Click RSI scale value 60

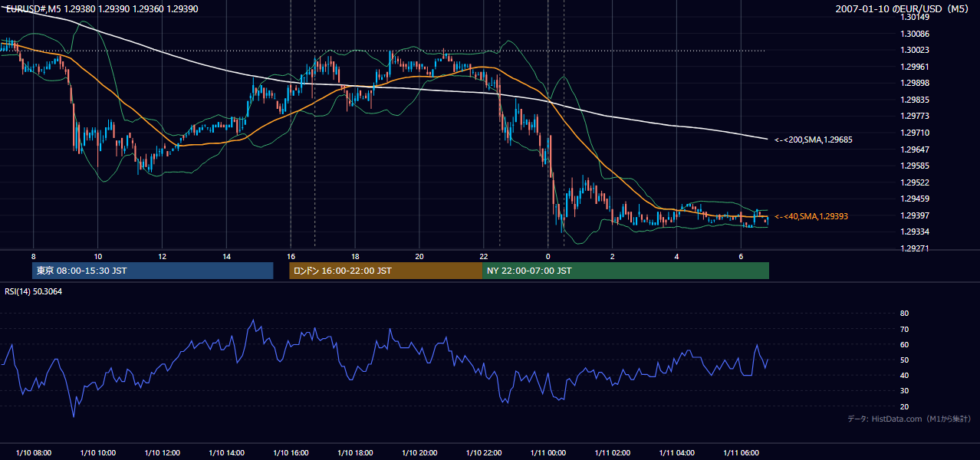(x=905, y=344)
